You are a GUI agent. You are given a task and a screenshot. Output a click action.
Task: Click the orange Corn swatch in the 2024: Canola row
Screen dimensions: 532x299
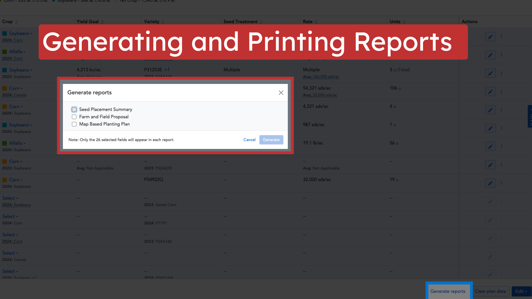pos(4,88)
